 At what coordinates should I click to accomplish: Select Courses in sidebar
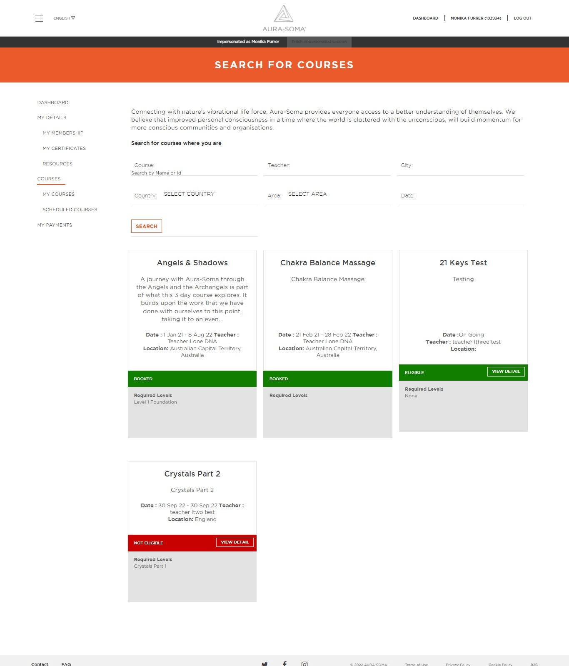(49, 179)
